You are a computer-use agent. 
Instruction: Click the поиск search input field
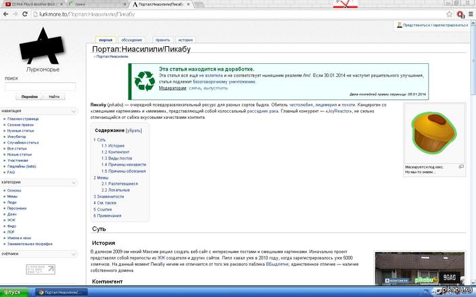40,86
